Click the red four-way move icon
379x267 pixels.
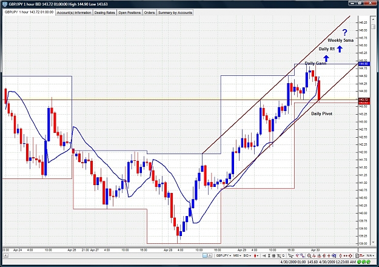tap(350, 255)
